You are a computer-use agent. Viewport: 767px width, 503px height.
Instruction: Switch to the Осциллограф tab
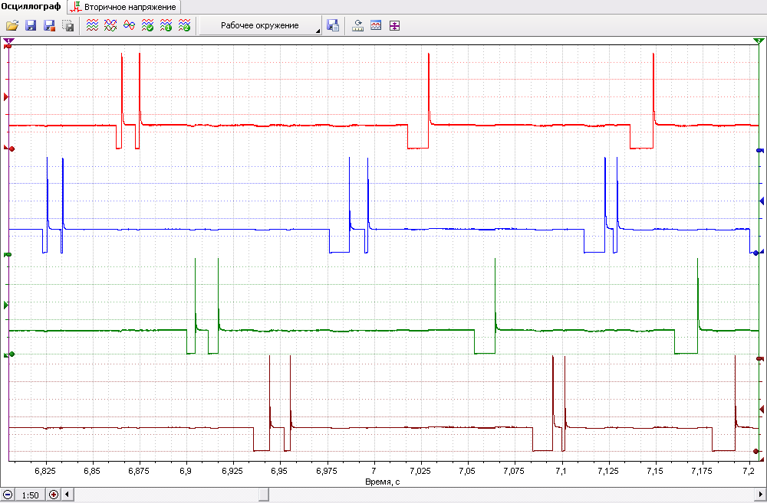click(x=31, y=7)
